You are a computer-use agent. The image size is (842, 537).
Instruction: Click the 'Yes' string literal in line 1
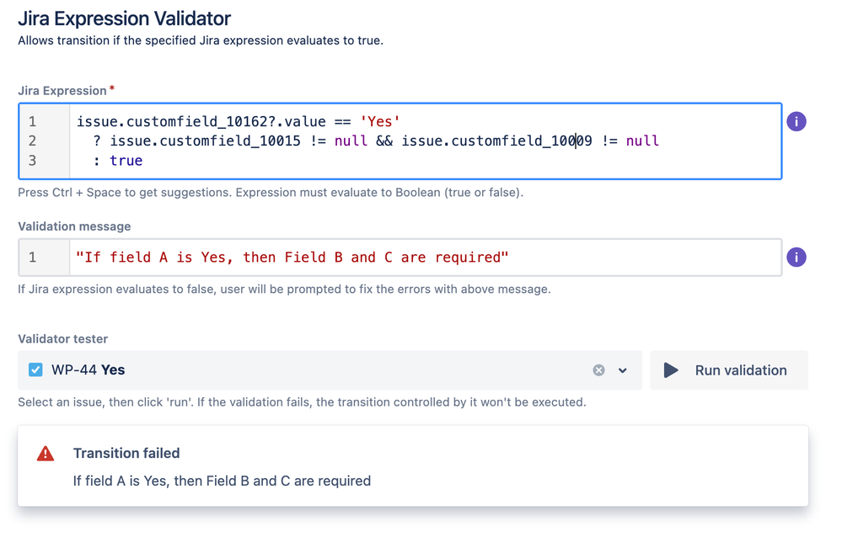(x=379, y=121)
